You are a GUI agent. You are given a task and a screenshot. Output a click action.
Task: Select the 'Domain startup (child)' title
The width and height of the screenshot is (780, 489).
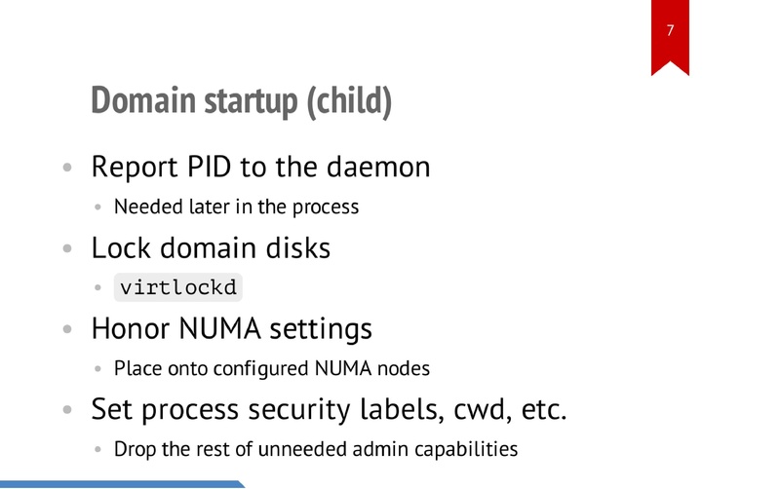(x=241, y=100)
